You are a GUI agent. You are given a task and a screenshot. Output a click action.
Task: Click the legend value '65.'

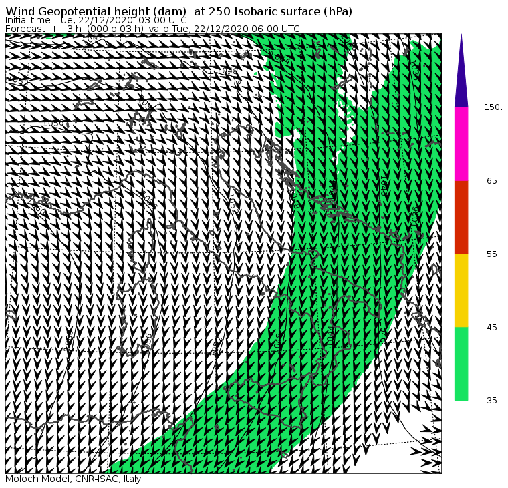click(x=493, y=180)
